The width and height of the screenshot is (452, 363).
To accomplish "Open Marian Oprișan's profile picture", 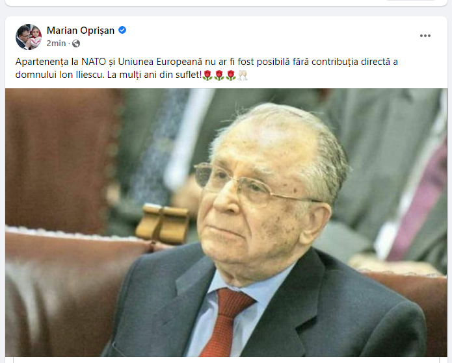I will tap(28, 37).
